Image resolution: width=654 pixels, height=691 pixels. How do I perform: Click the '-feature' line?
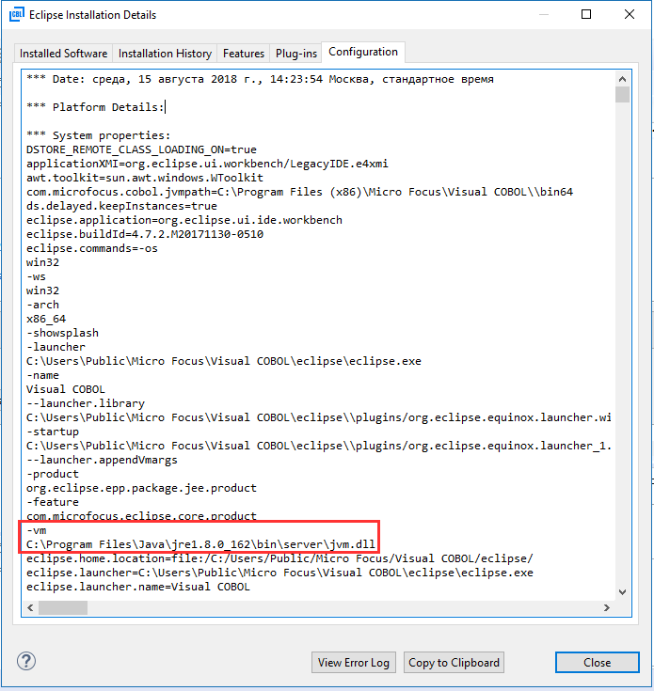pos(53,502)
